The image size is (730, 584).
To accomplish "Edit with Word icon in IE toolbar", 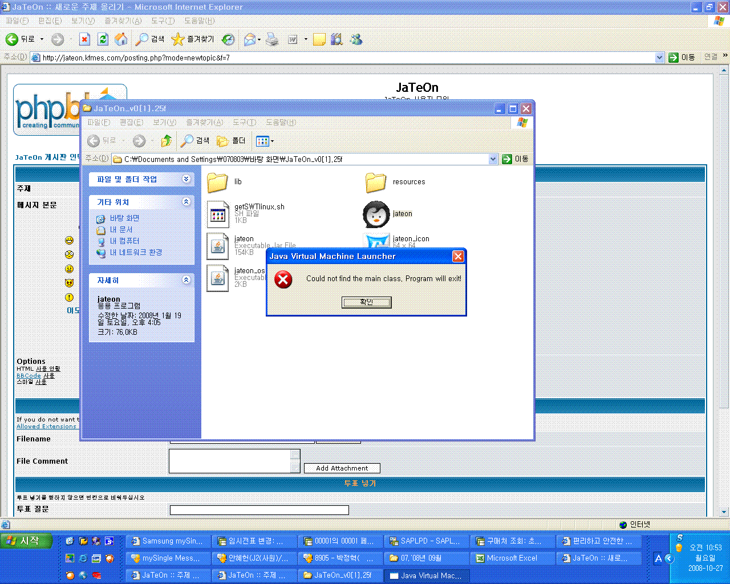I will (x=293, y=39).
